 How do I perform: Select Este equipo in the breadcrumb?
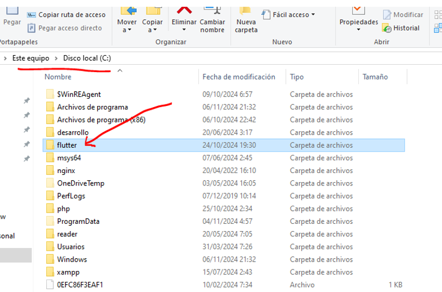point(31,58)
